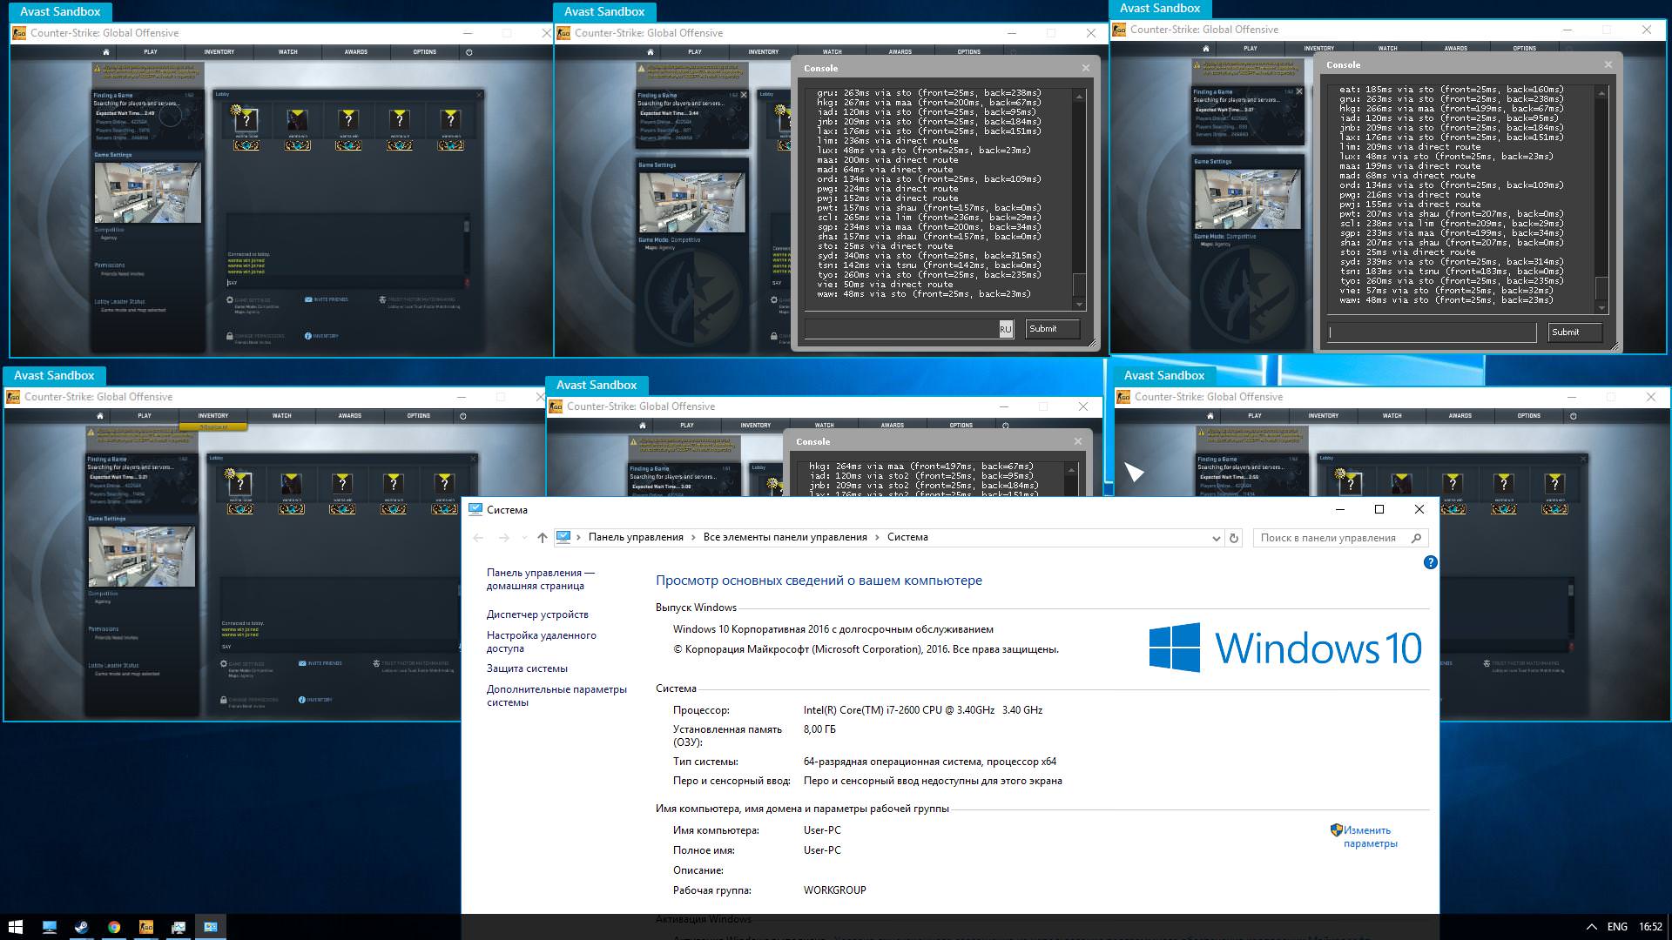Expand chevron after Панель управления breadcrumb
This screenshot has width=1672, height=940.
[694, 538]
